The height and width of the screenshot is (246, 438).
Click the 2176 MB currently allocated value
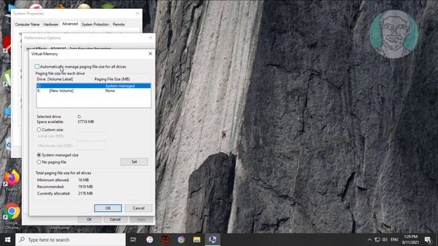85,193
